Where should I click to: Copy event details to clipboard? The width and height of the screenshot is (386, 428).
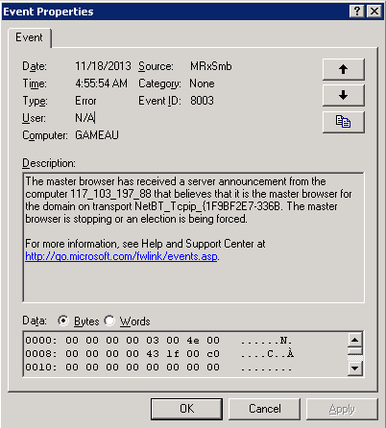344,122
